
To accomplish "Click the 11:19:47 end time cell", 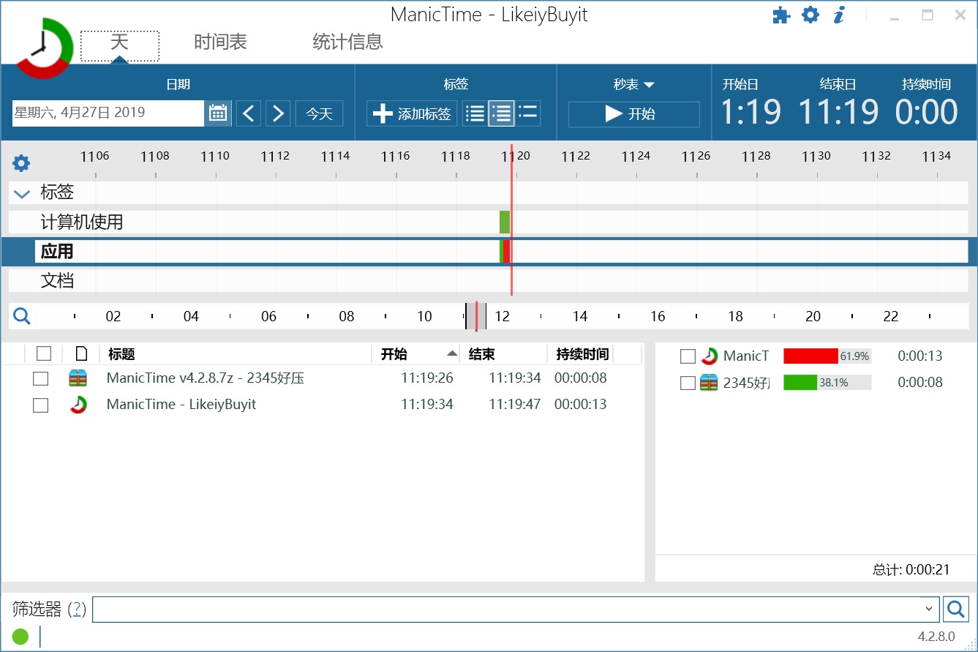I will coord(515,404).
